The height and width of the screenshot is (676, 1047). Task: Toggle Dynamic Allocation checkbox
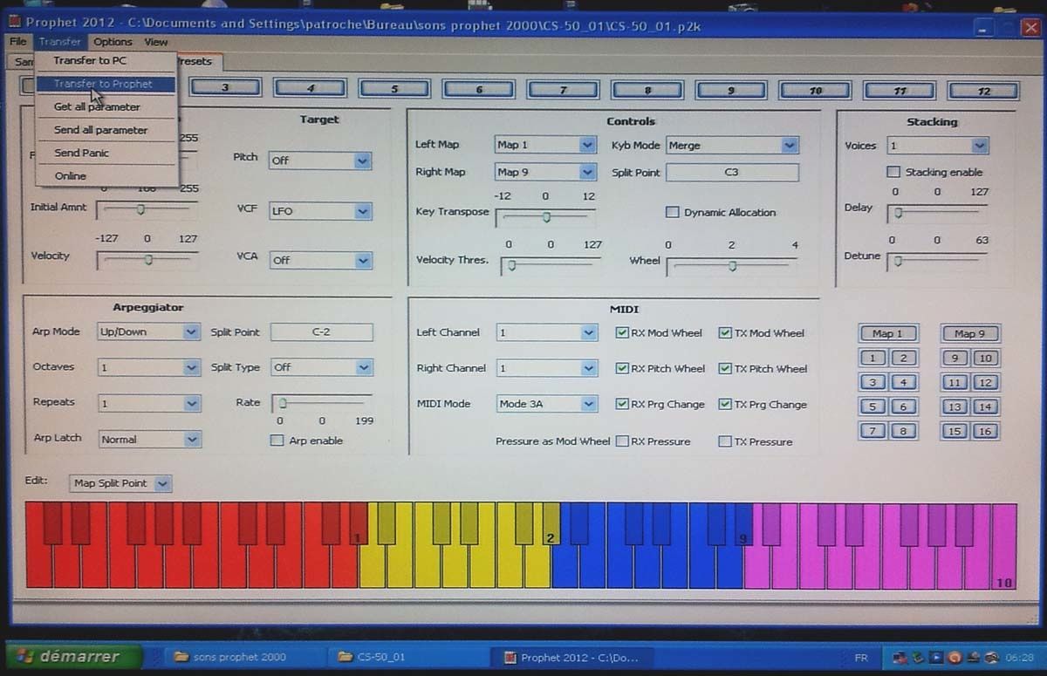pos(673,212)
